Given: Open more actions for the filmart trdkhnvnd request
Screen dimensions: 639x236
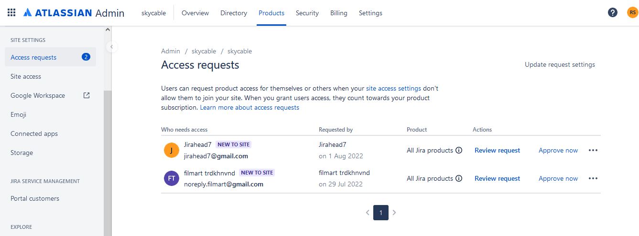Looking at the screenshot, I should click(593, 178).
